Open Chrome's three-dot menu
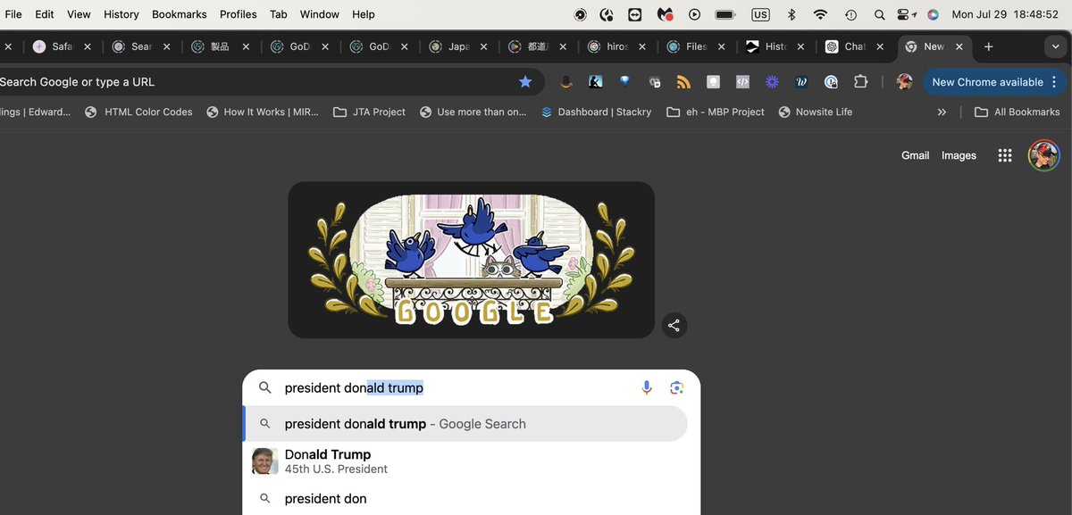This screenshot has width=1072, height=515. click(x=1054, y=82)
